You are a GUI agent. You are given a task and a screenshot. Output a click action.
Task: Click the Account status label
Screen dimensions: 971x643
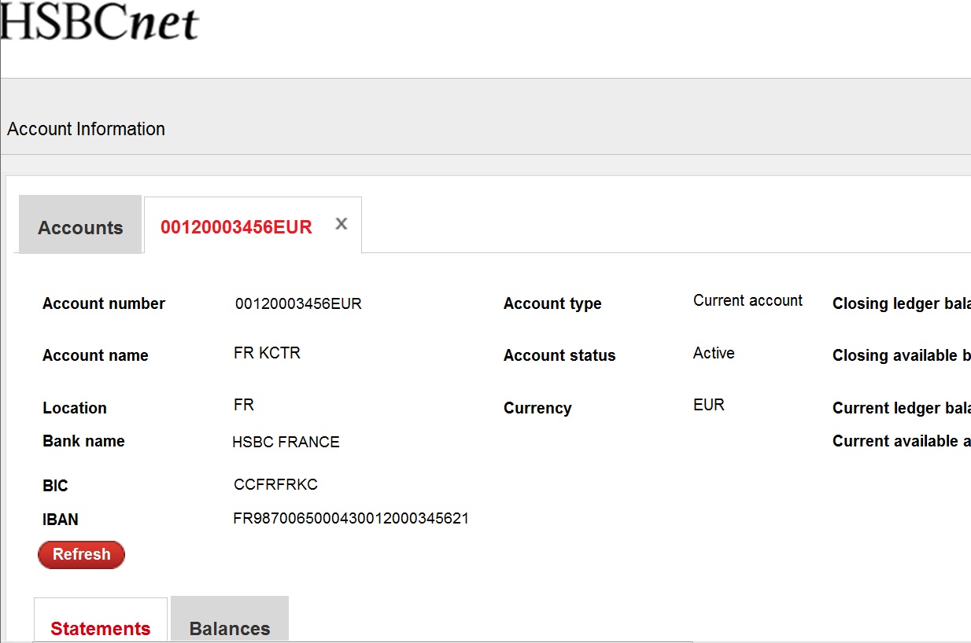[559, 355]
